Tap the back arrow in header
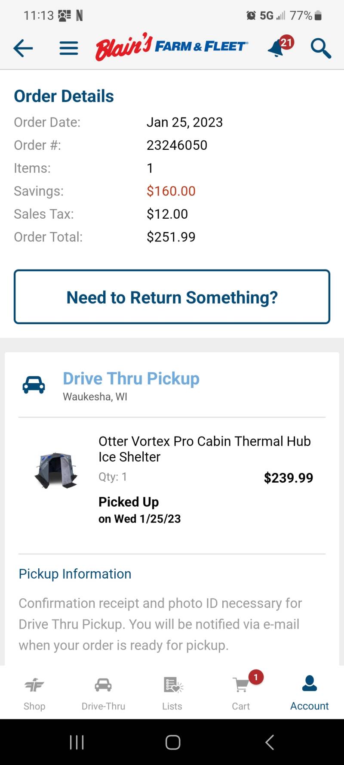The width and height of the screenshot is (344, 765). click(x=23, y=48)
